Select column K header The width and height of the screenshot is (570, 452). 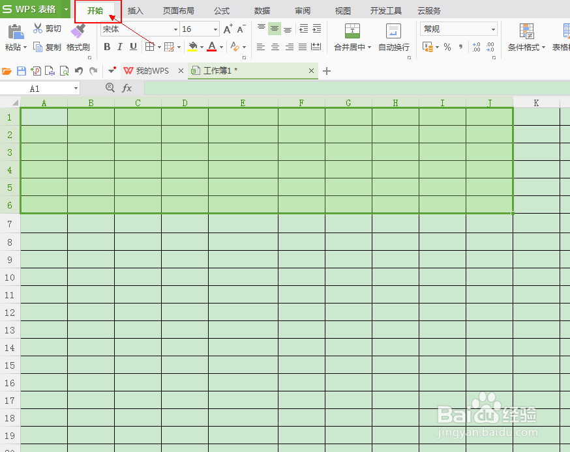click(536, 103)
